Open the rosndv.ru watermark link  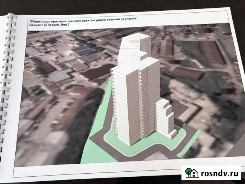point(218,173)
